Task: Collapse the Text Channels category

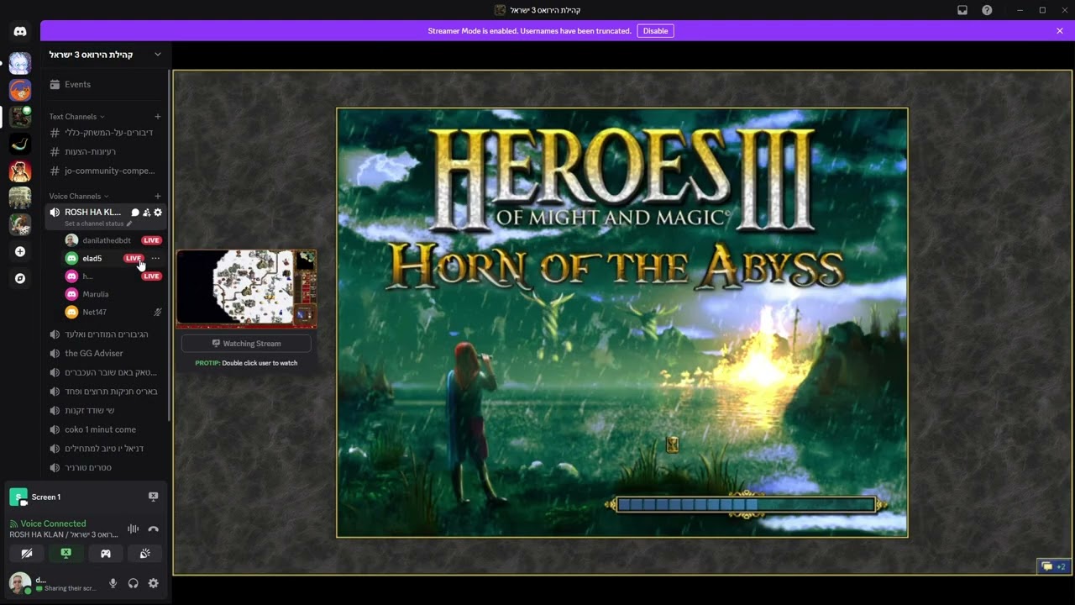Action: (76, 117)
